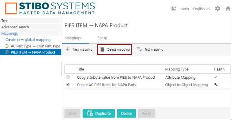This screenshot has width=232, height=120.
Task: Click the checkmark health icon
Action: [216, 77]
